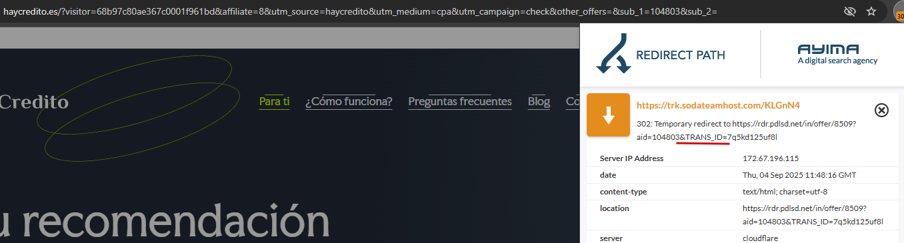Go to Preguntas frecuentes
The height and width of the screenshot is (243, 904).
tap(460, 102)
